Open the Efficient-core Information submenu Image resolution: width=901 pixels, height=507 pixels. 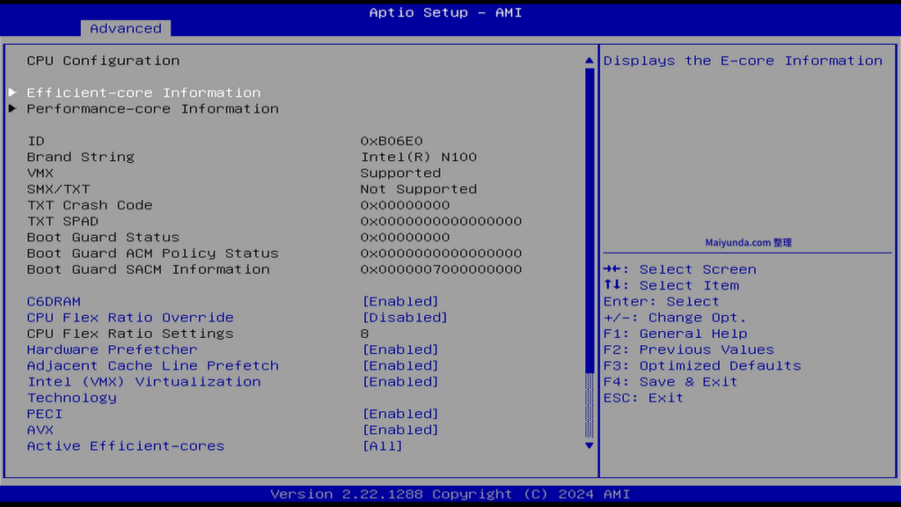point(143,92)
